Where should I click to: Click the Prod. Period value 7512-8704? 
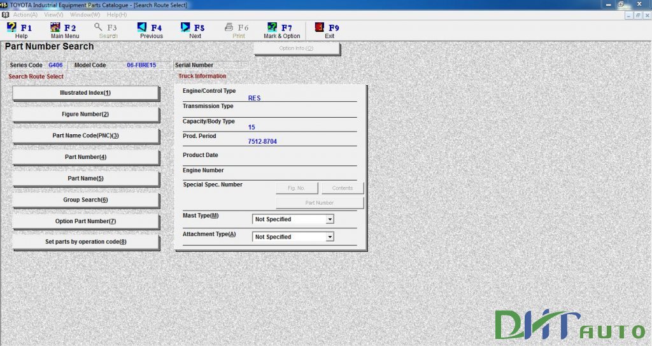tap(262, 142)
